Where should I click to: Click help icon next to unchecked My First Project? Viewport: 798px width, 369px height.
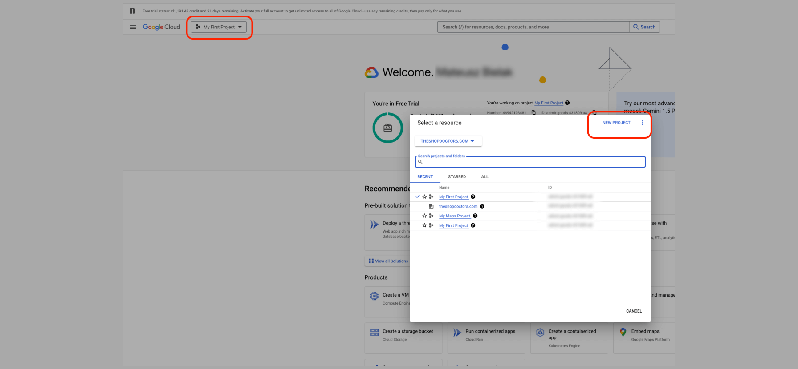click(473, 225)
